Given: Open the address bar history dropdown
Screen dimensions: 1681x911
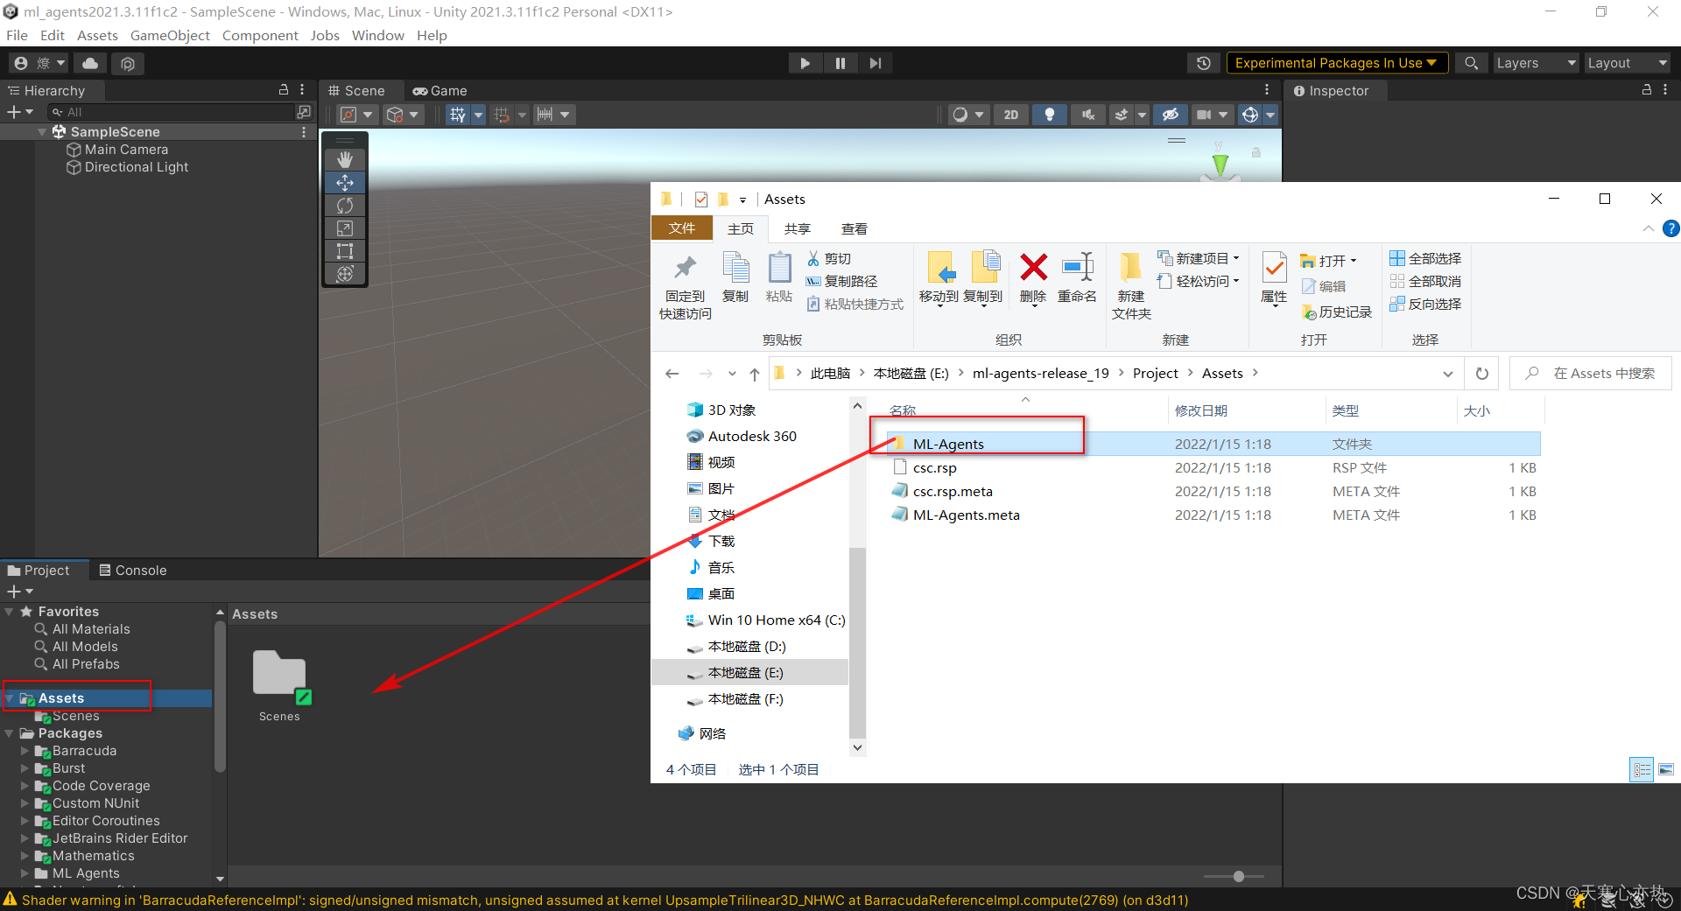Looking at the screenshot, I should [x=1448, y=374].
